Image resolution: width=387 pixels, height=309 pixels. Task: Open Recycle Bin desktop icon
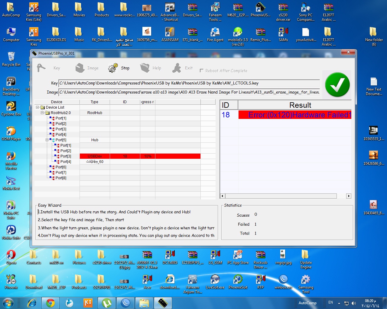coord(11,59)
